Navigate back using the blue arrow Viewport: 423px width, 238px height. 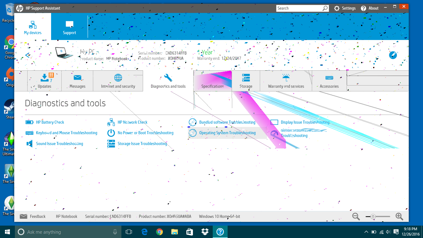tap(27, 55)
